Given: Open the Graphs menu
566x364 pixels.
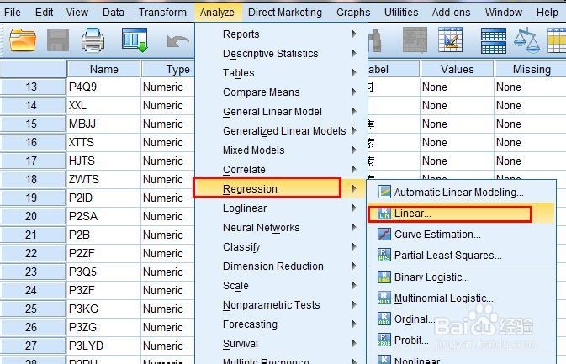Looking at the screenshot, I should click(353, 13).
